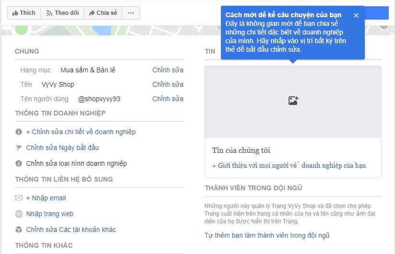Click the flag icon for start date
395x254 pixels.
19,148
